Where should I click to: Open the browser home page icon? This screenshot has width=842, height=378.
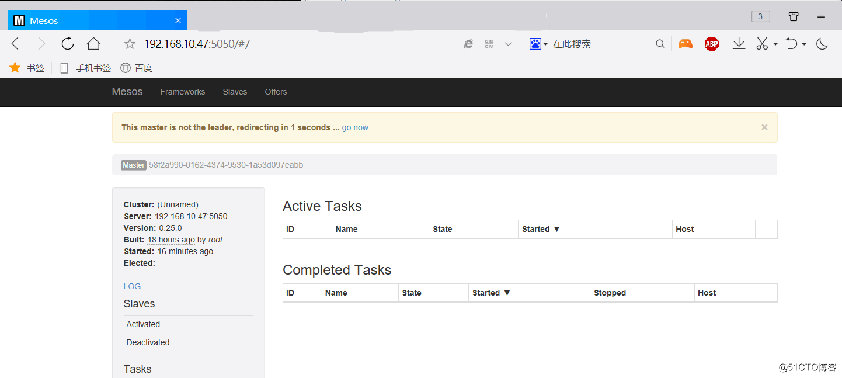[93, 43]
